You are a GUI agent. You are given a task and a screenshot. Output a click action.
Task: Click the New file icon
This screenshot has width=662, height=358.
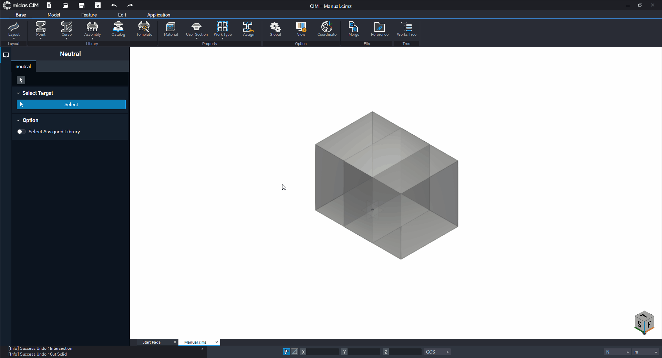[49, 5]
